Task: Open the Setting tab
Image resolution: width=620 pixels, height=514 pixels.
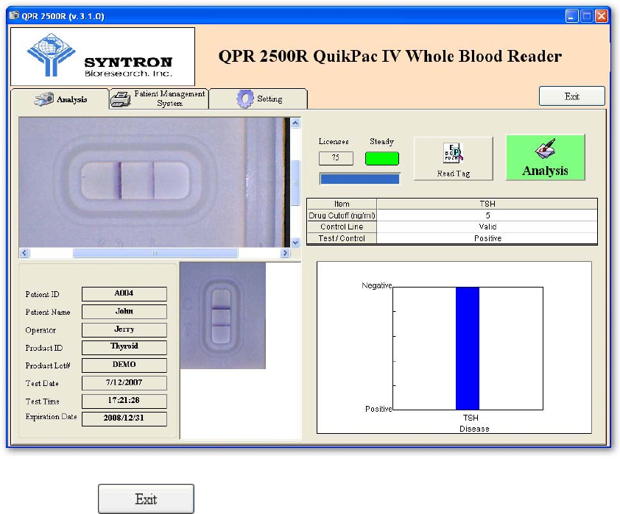Action: pos(258,99)
